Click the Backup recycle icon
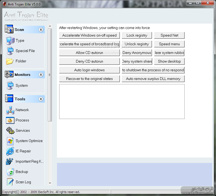Image resolution: width=216 pixels, height=196 pixels. (x=10, y=172)
